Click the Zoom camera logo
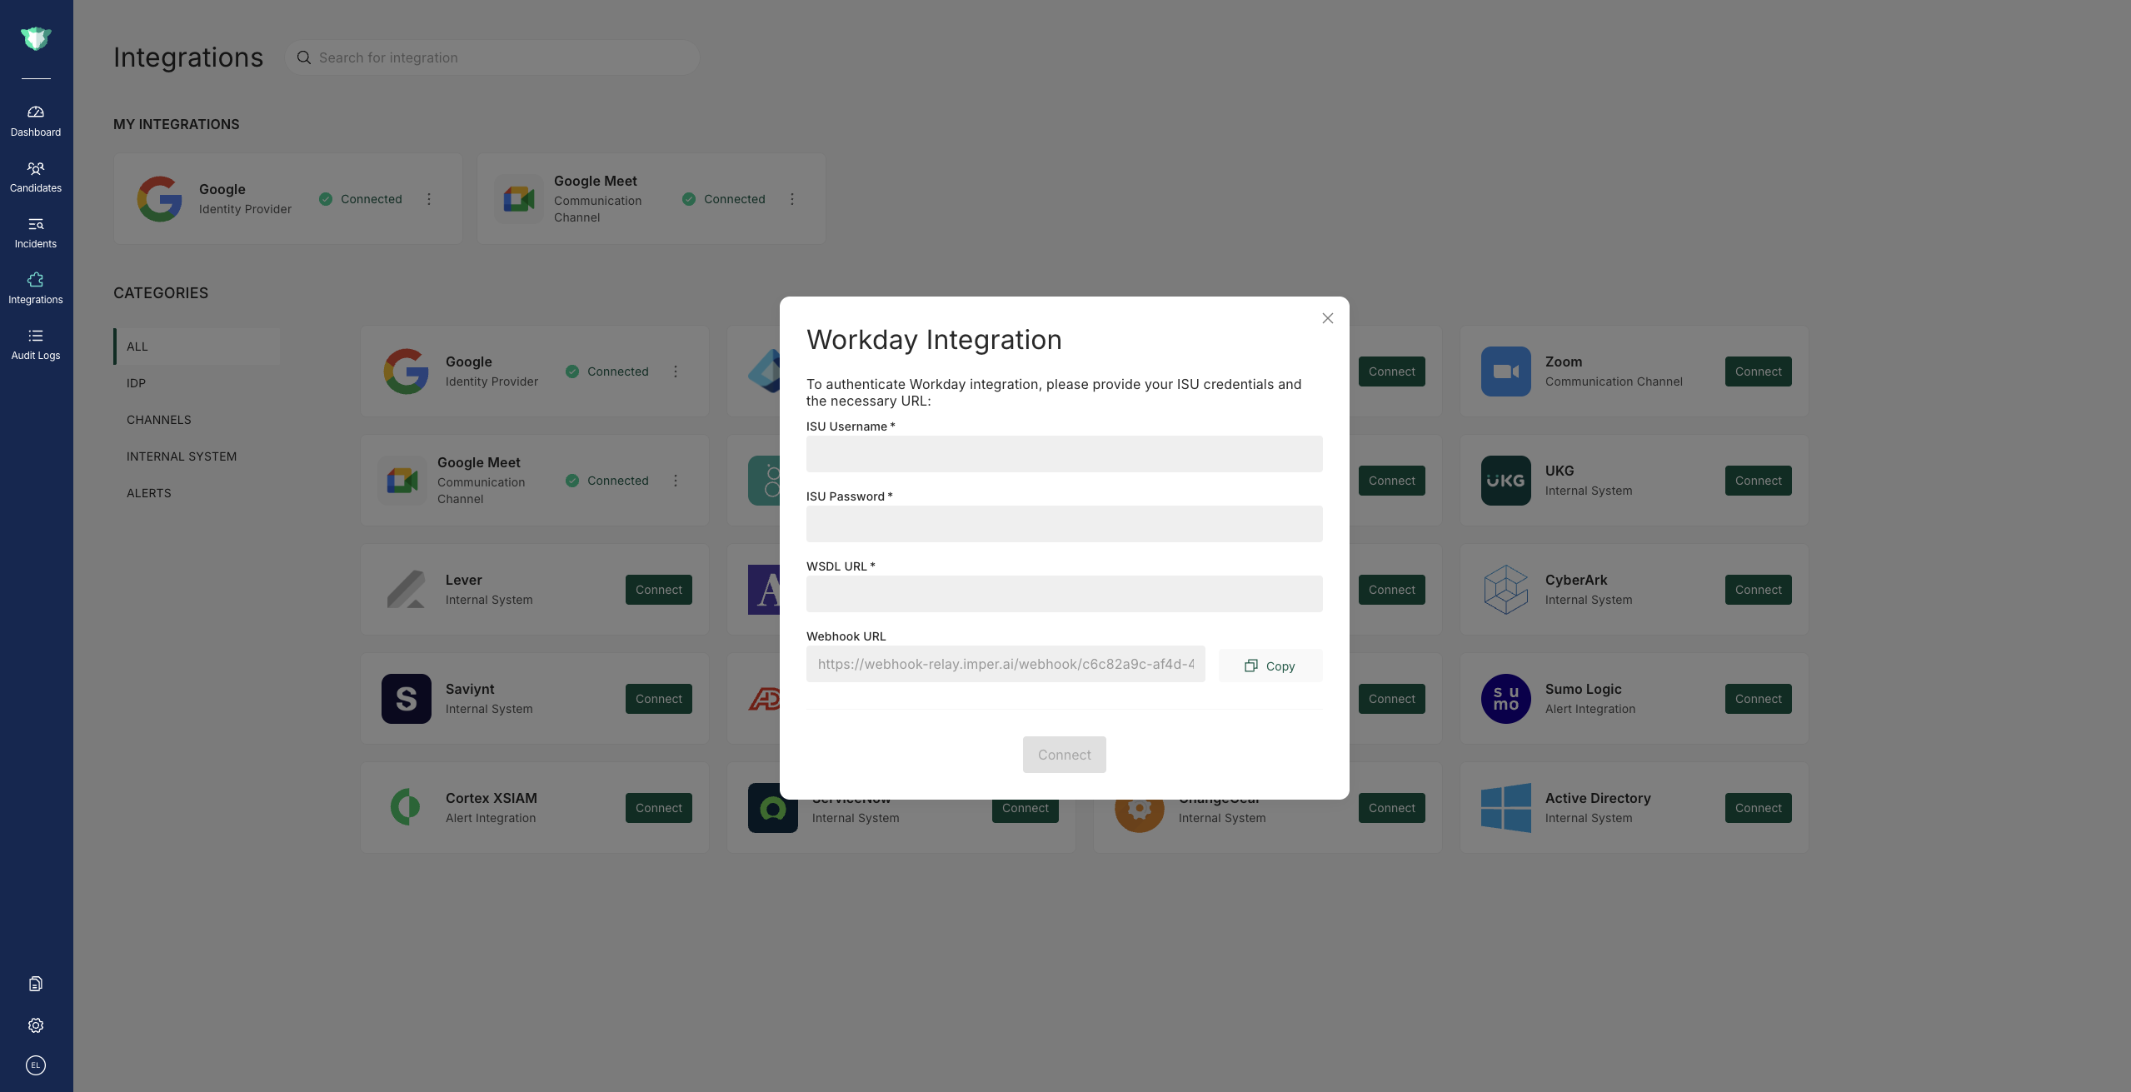The height and width of the screenshot is (1092, 2131). (x=1506, y=371)
